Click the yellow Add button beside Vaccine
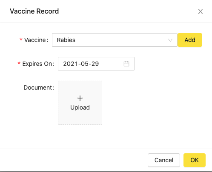 click(190, 40)
